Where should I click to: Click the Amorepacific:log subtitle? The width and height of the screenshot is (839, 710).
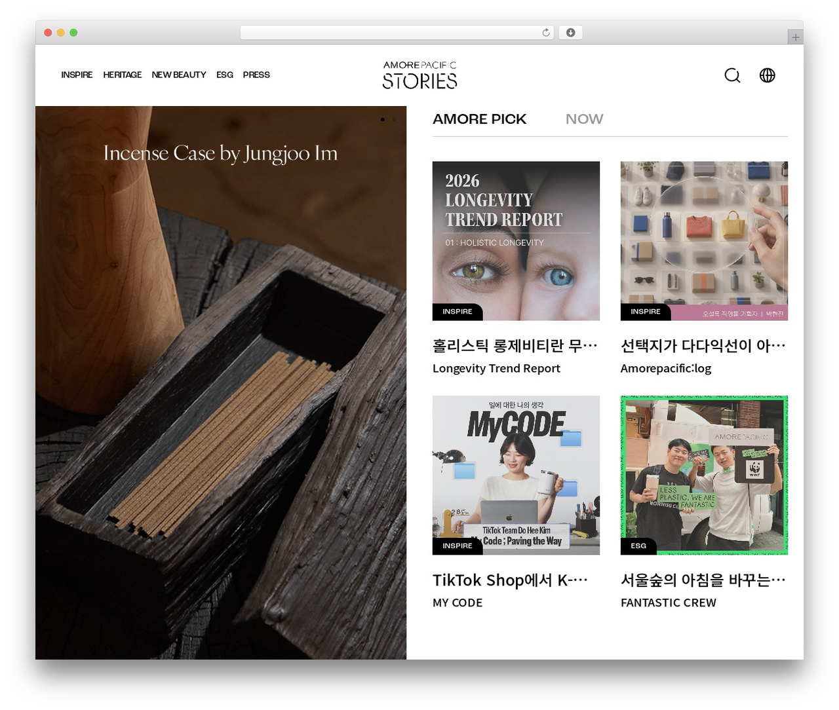coord(666,368)
